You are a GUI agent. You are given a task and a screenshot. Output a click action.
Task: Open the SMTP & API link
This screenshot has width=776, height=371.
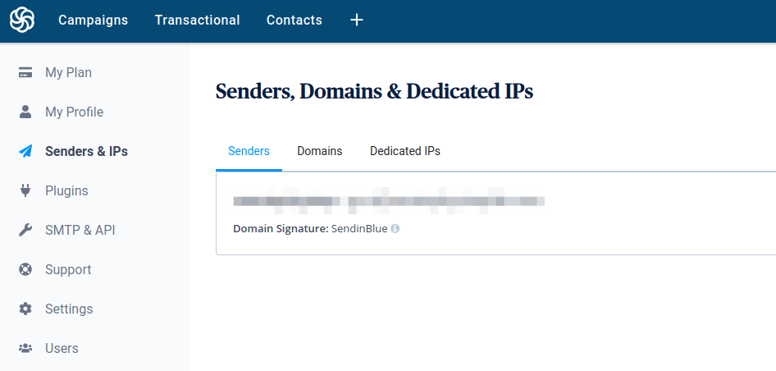click(80, 230)
